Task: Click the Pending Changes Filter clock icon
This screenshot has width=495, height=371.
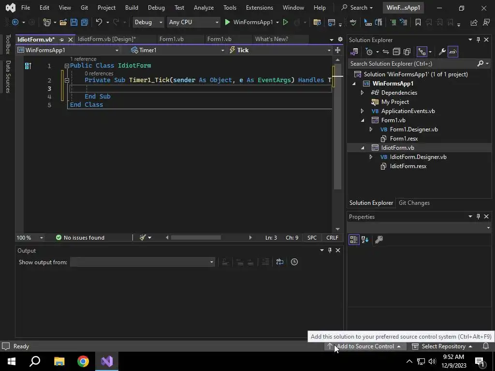Action: 369,51
